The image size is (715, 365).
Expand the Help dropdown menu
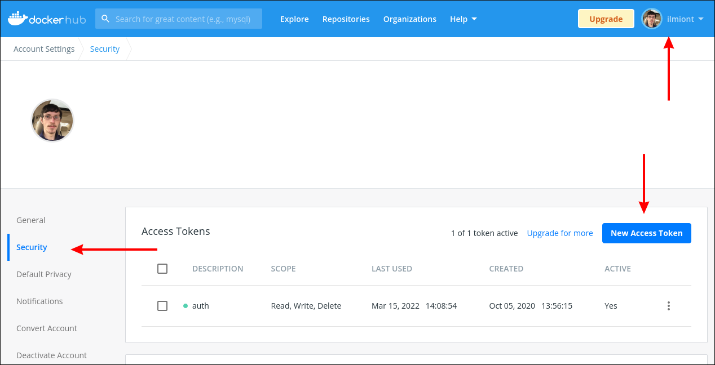click(463, 19)
